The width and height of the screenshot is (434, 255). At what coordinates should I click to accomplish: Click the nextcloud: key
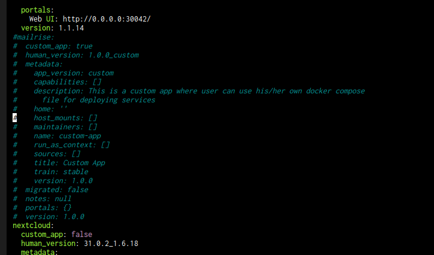click(x=33, y=226)
